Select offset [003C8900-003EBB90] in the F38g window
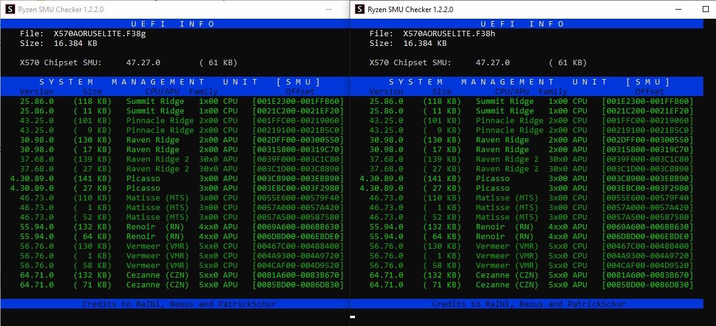Image resolution: width=716 pixels, height=326 pixels. [298, 178]
